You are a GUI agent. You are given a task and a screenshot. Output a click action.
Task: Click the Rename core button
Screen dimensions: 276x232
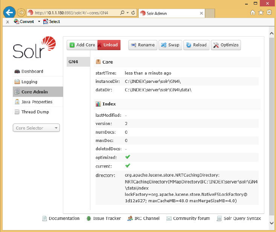tap(143, 45)
